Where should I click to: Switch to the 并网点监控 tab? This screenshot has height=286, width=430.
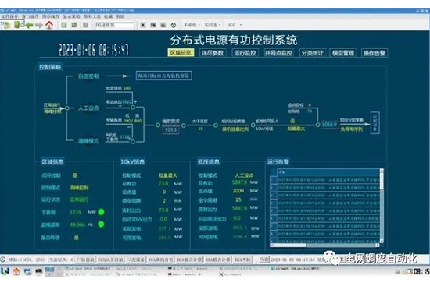pyautogui.click(x=278, y=53)
